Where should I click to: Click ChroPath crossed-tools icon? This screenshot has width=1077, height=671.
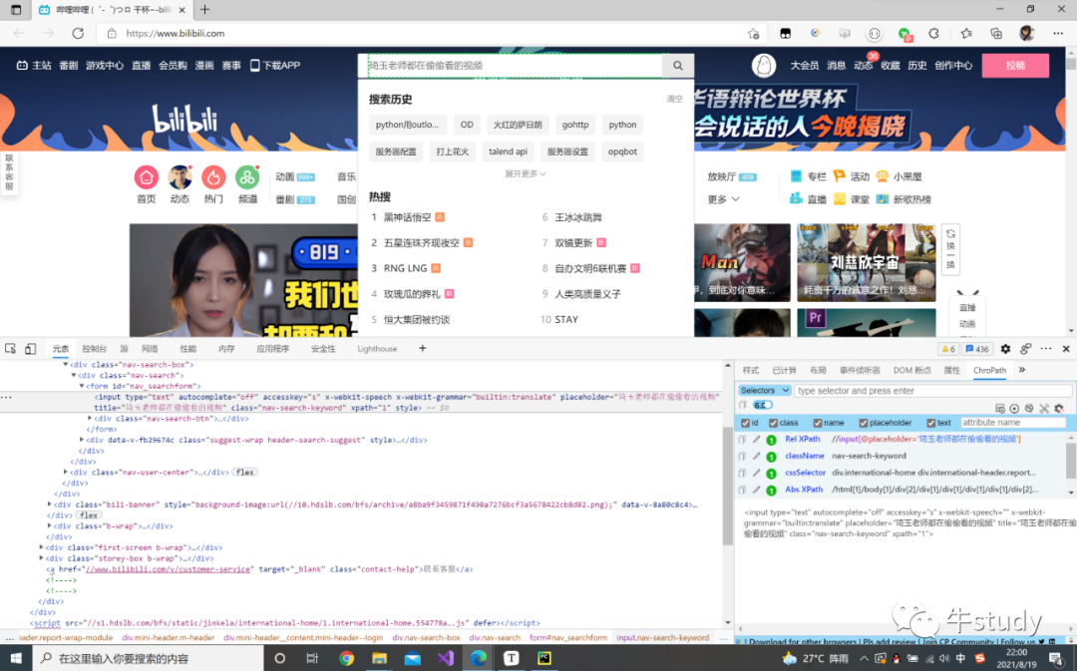pyautogui.click(x=1044, y=408)
